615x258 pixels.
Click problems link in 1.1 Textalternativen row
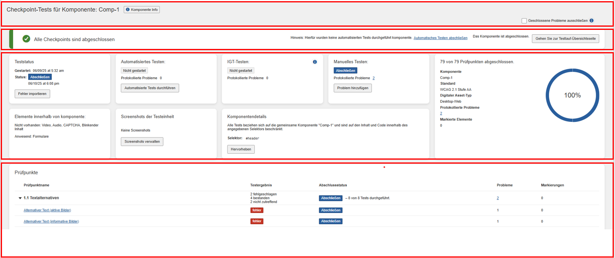click(498, 198)
